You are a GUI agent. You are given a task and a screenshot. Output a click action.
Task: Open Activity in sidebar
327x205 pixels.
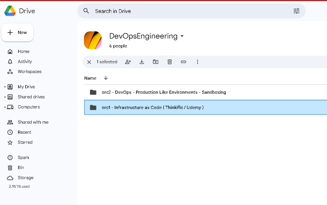[x=25, y=62]
